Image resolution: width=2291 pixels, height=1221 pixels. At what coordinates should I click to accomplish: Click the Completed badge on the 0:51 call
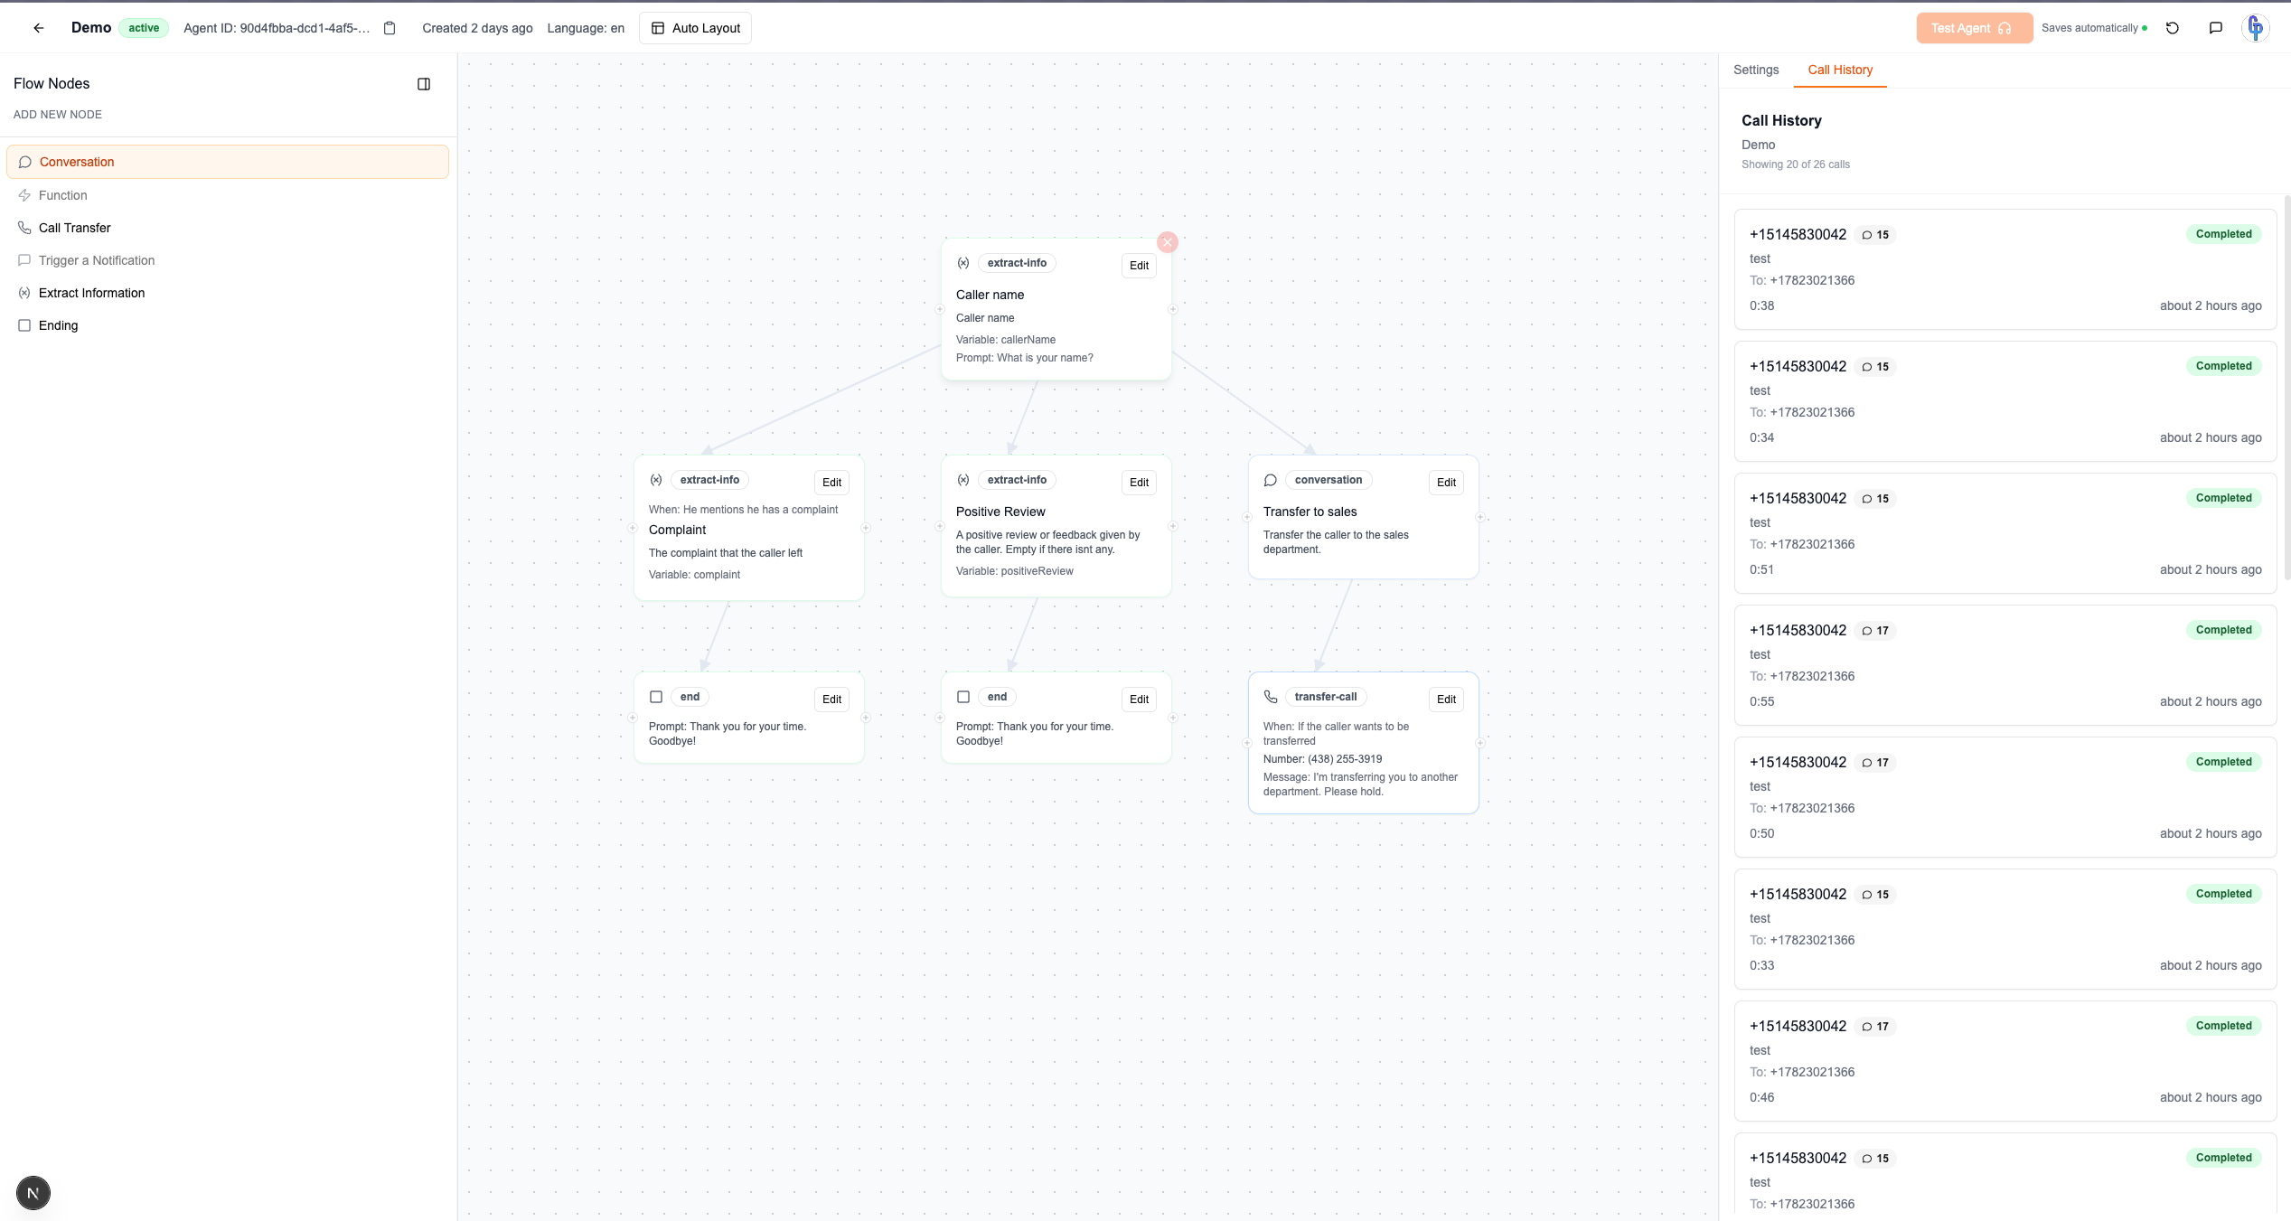tap(2223, 498)
